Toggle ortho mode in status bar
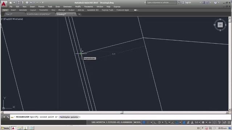This screenshot has width=232, height=130. (x=155, y=122)
